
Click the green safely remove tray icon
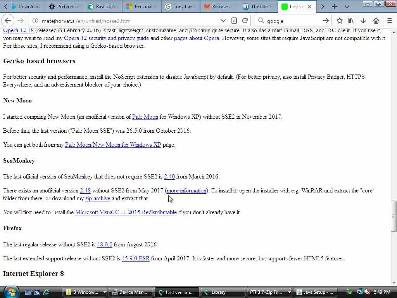[x=349, y=292]
